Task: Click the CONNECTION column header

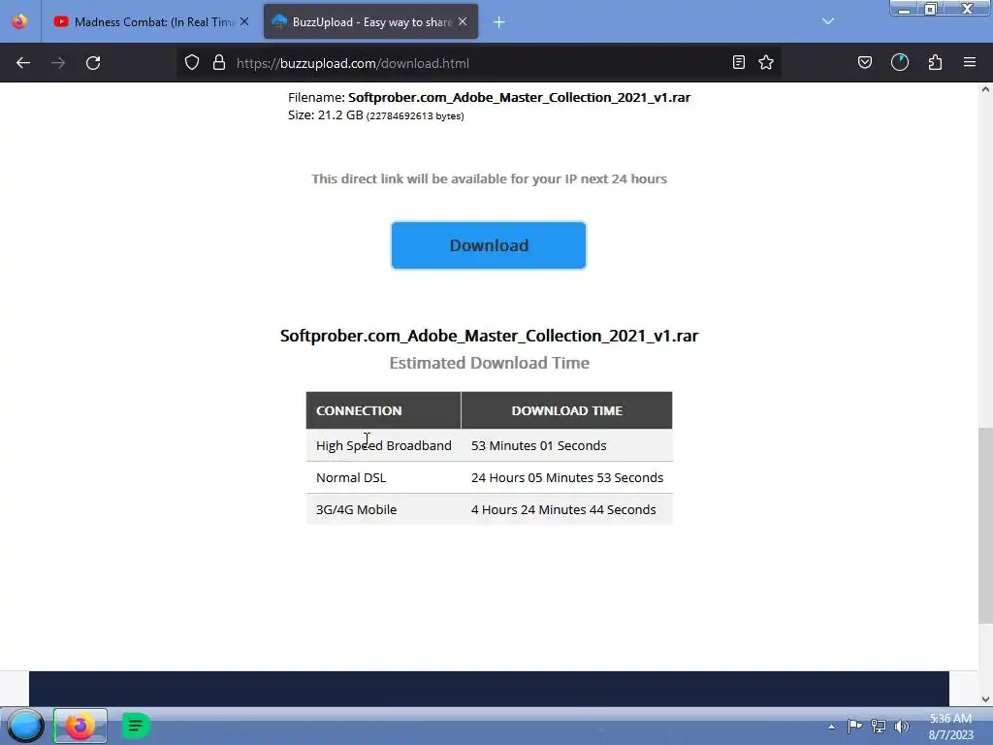Action: tap(384, 410)
